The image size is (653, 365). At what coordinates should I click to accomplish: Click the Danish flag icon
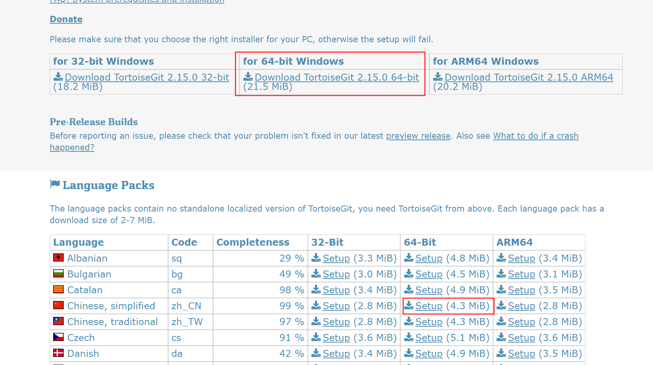58,353
